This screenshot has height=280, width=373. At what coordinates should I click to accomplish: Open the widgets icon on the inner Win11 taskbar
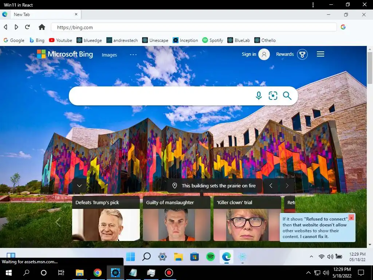pyautogui.click(x=11, y=255)
